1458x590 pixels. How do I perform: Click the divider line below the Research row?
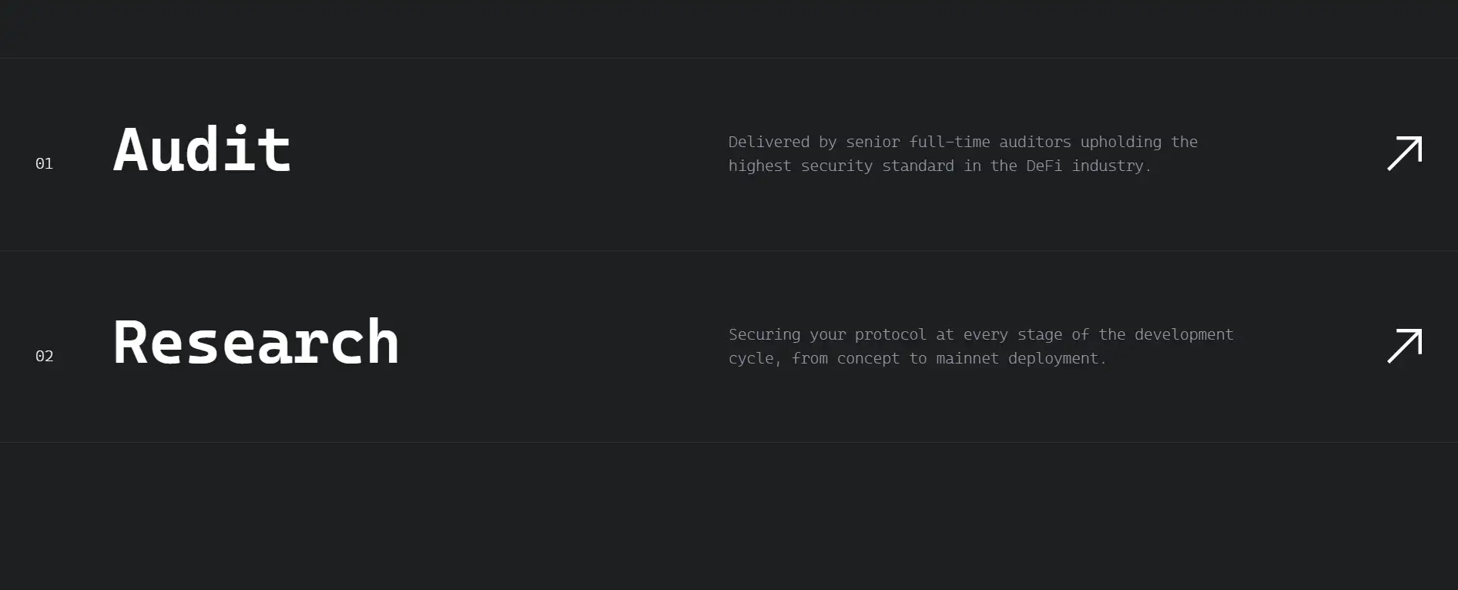tap(729, 442)
